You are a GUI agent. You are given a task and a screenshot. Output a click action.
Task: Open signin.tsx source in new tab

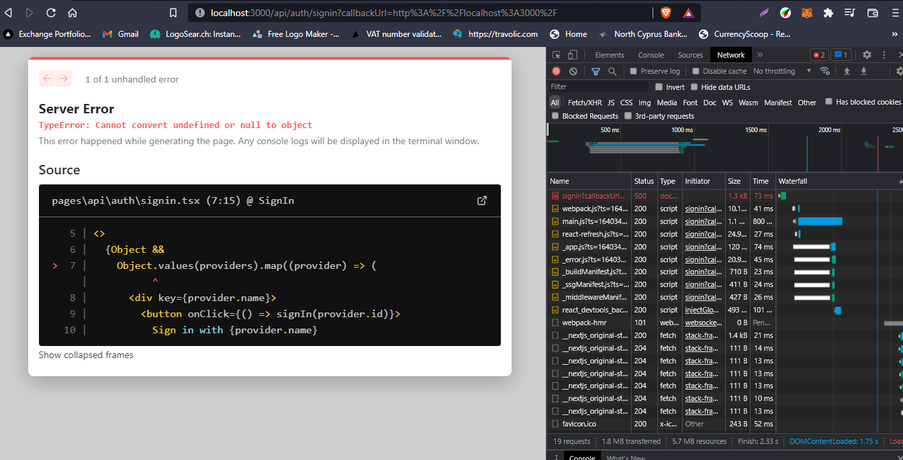481,200
